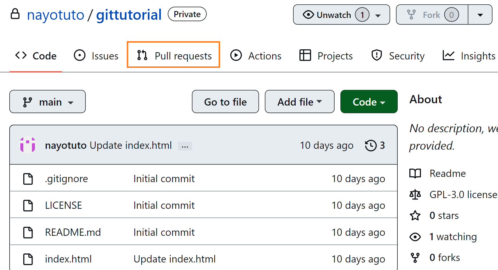Toggle Unwatch for this repository
The height and width of the screenshot is (270, 498).
coord(327,15)
